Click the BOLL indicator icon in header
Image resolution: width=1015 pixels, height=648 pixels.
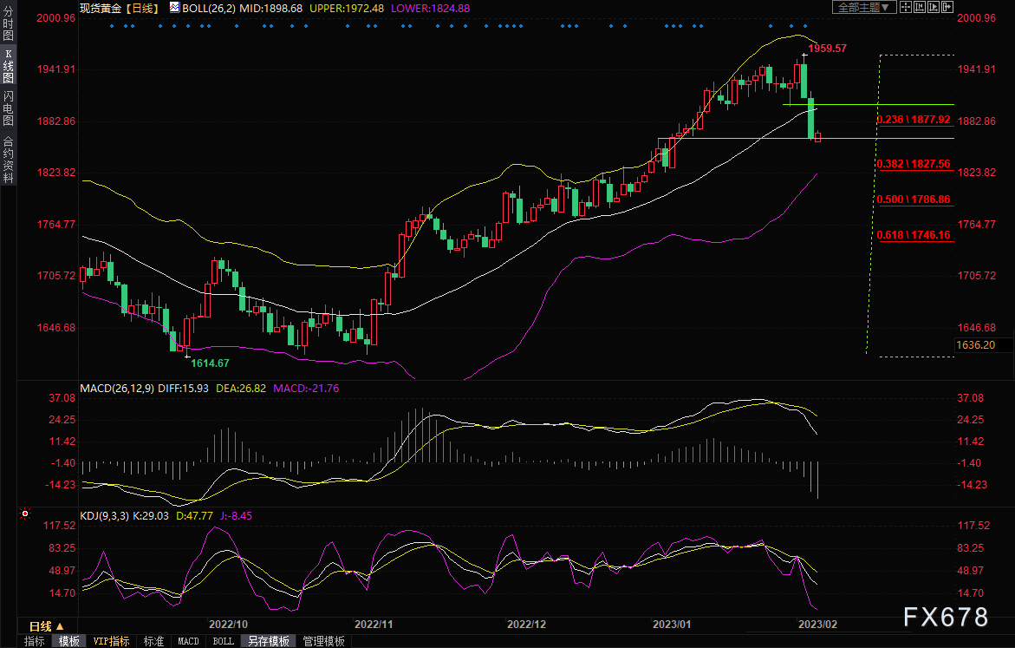coord(175,8)
